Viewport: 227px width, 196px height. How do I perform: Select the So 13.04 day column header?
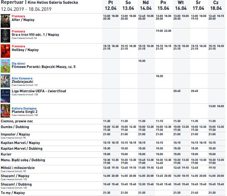pyautogui.click(x=128, y=5)
